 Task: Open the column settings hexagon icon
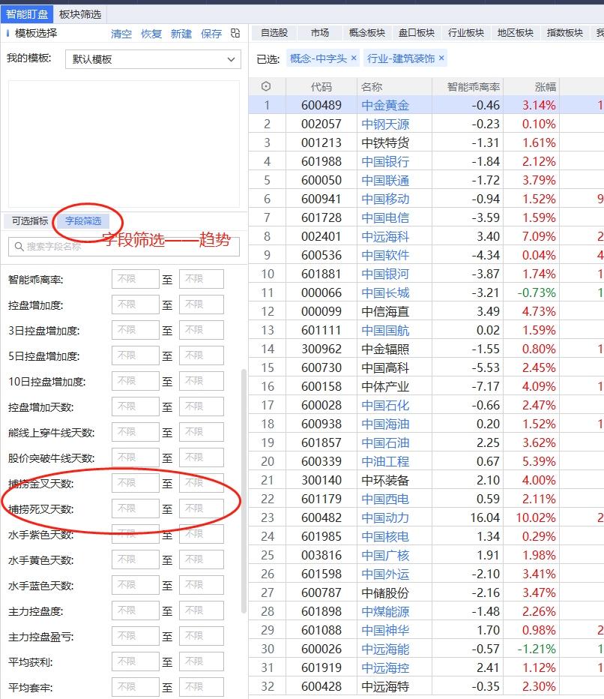(266, 87)
